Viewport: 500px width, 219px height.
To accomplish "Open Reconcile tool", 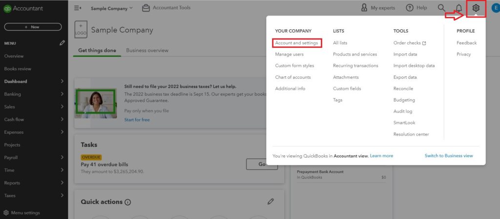I will (403, 89).
